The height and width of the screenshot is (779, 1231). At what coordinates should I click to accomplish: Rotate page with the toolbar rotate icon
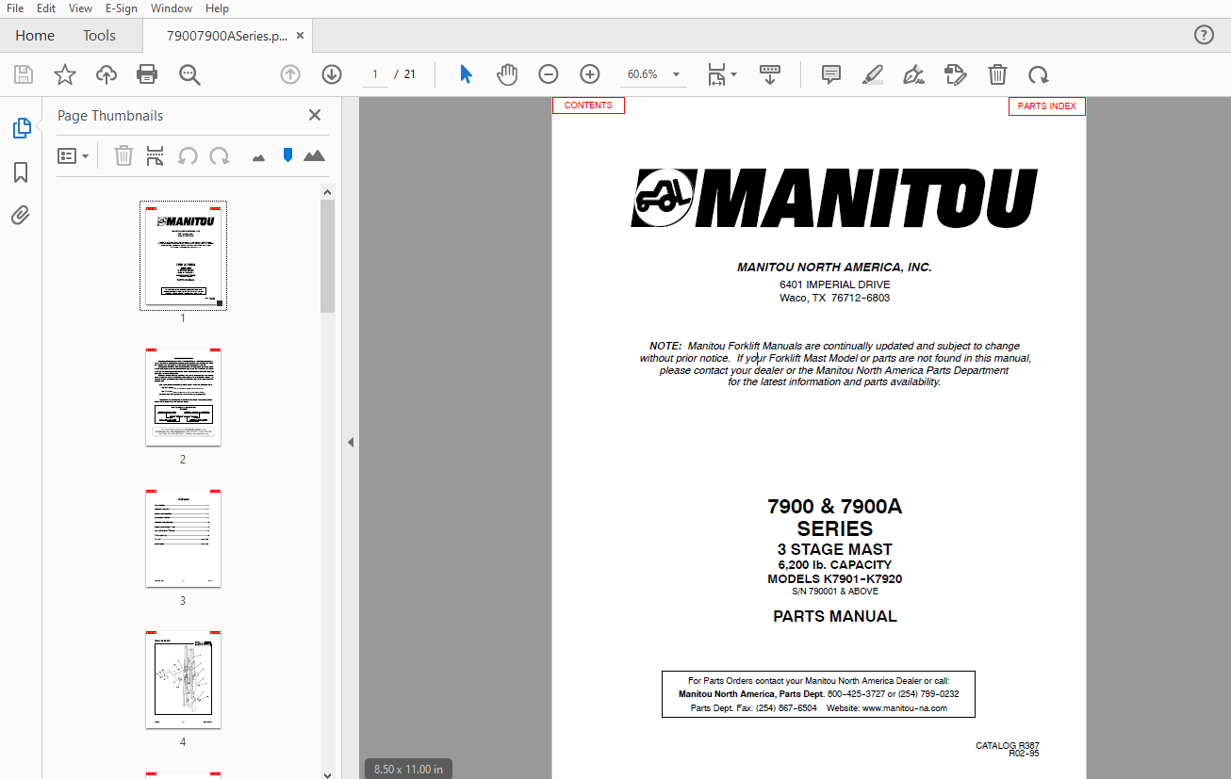(x=1039, y=74)
